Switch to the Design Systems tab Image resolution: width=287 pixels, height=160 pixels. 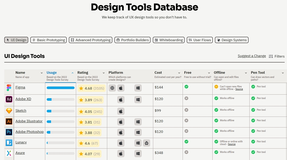(x=232, y=40)
